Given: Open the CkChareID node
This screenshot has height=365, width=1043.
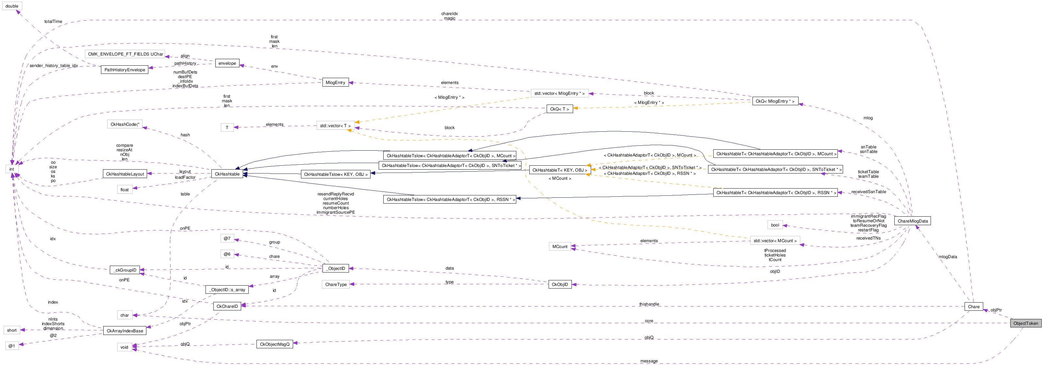Looking at the screenshot, I should tap(227, 306).
